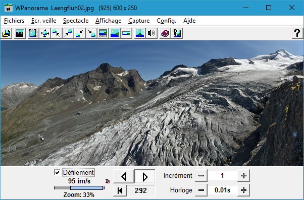Click the Incrément value field showing 1
This screenshot has width=304, height=200.
coord(222,176)
